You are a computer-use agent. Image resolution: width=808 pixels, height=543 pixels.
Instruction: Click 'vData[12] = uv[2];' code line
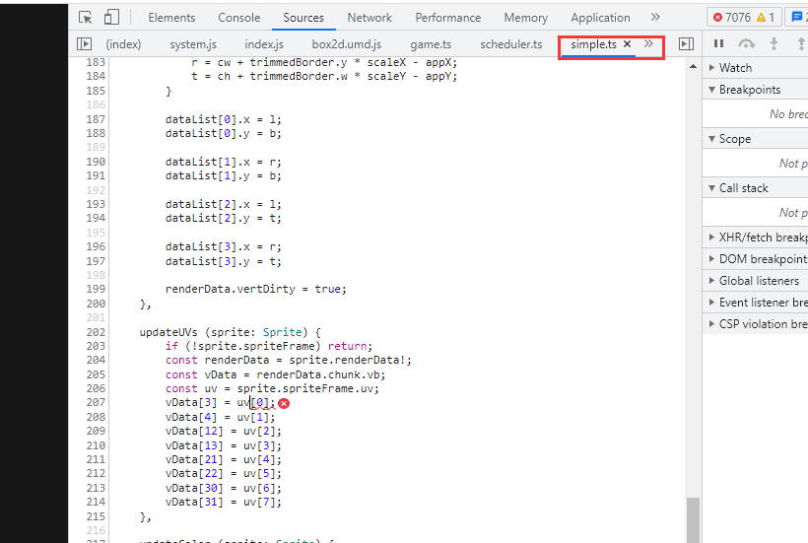(x=224, y=432)
